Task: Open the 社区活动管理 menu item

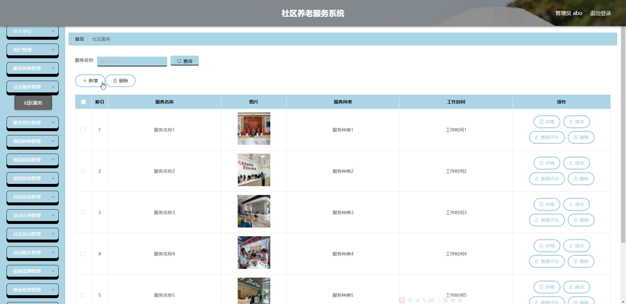Action: tap(33, 234)
